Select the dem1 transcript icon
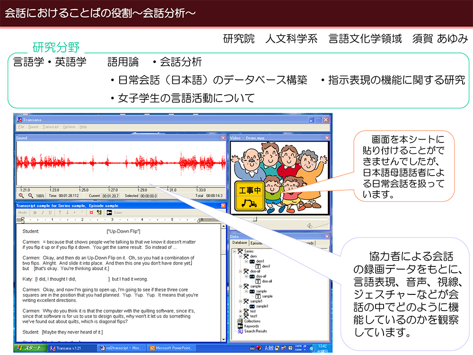The height and width of the screenshot is (355, 473). point(258,266)
